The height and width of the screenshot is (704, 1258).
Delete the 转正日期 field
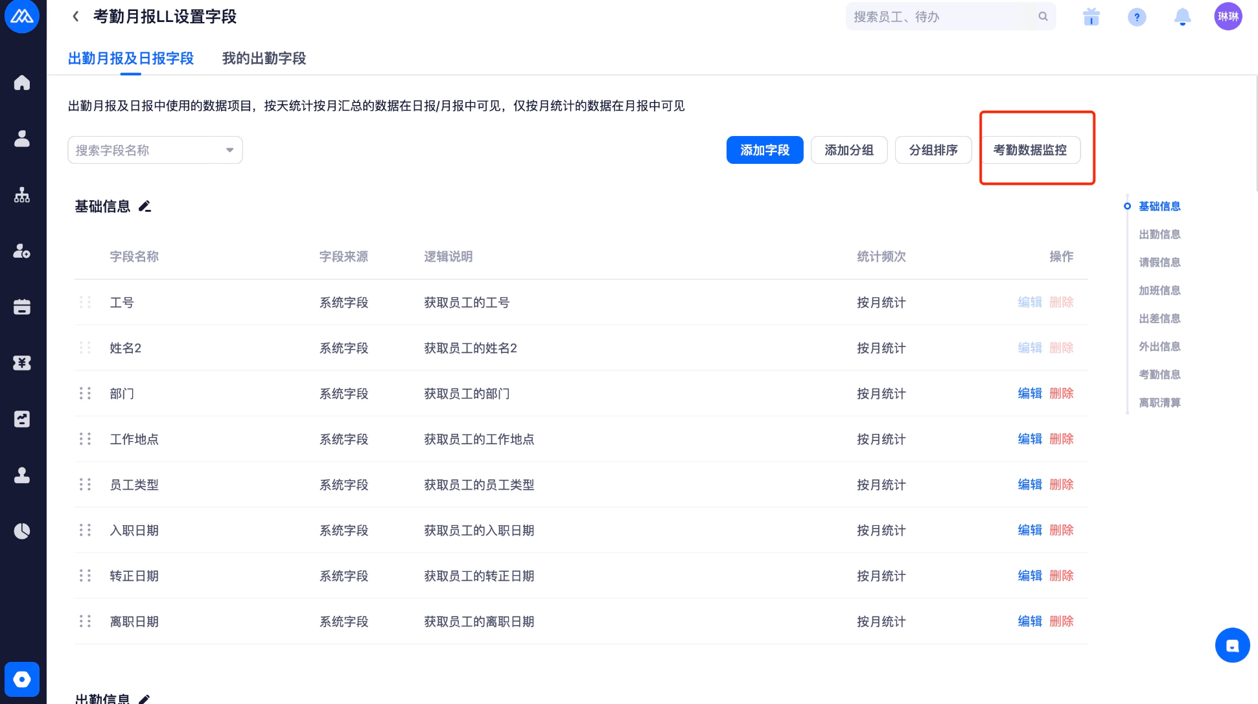[x=1061, y=576]
